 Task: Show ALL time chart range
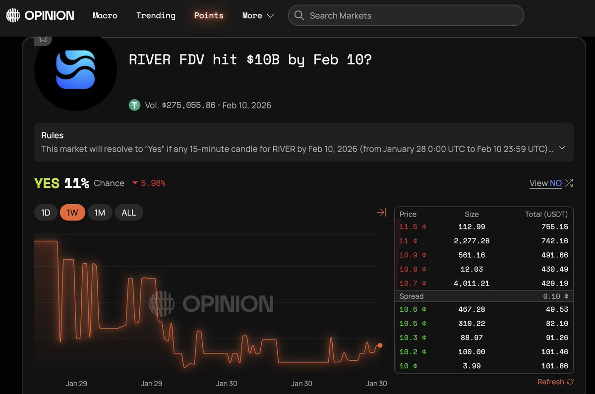[128, 213]
